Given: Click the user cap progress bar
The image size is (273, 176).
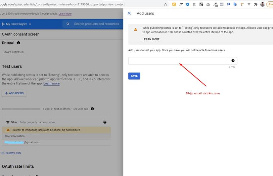Looking at the screenshot, I should pyautogui.click(x=21, y=109).
